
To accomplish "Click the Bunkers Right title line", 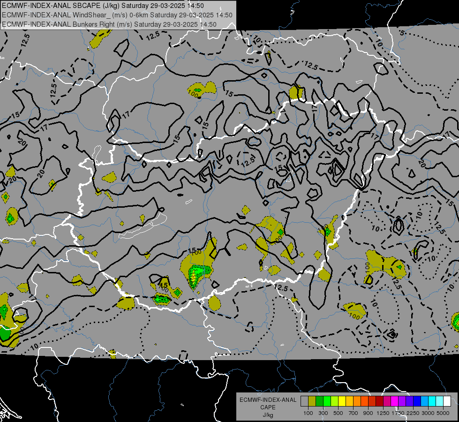I will pos(109,24).
